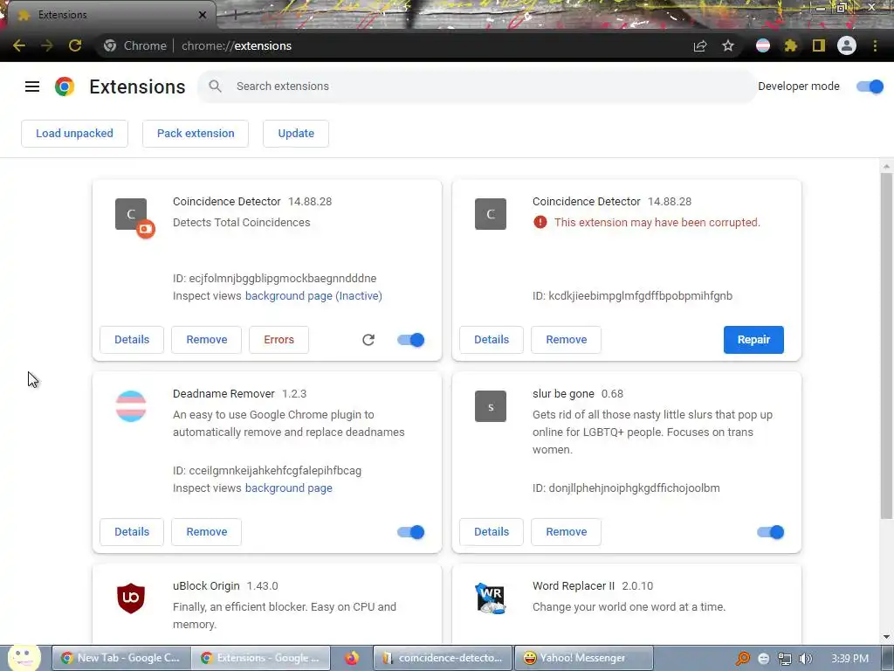Inspect Coincidence Detector background page (Inactive)
This screenshot has height=671, width=894.
tap(313, 296)
